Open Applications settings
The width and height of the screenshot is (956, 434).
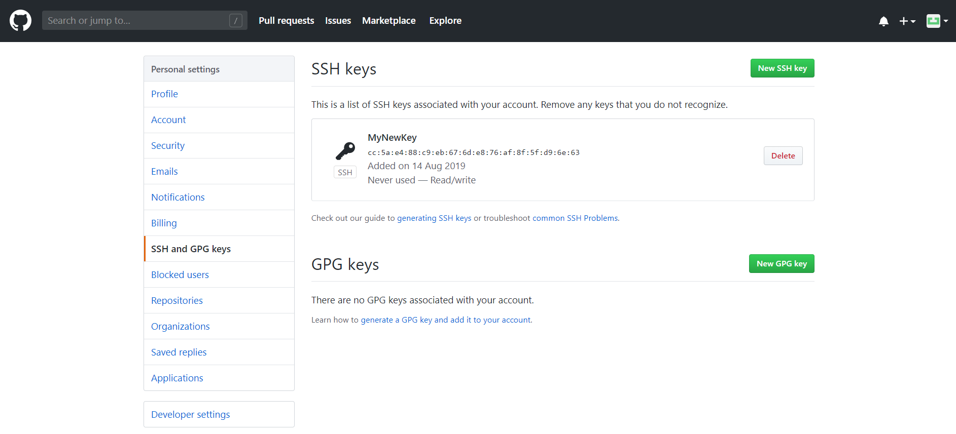[219, 378]
